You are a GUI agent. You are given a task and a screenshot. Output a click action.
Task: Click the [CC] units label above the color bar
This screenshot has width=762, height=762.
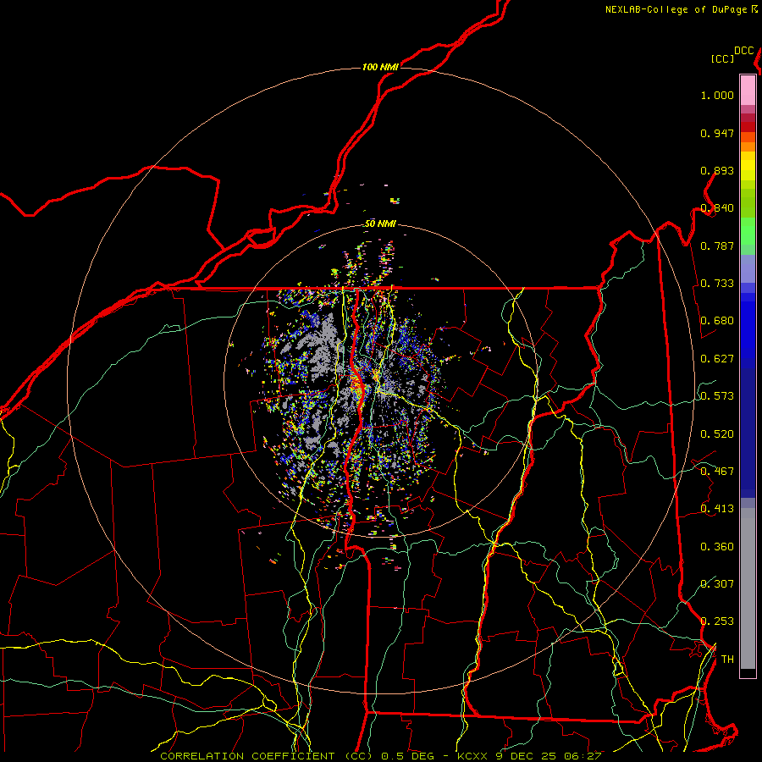(722, 58)
